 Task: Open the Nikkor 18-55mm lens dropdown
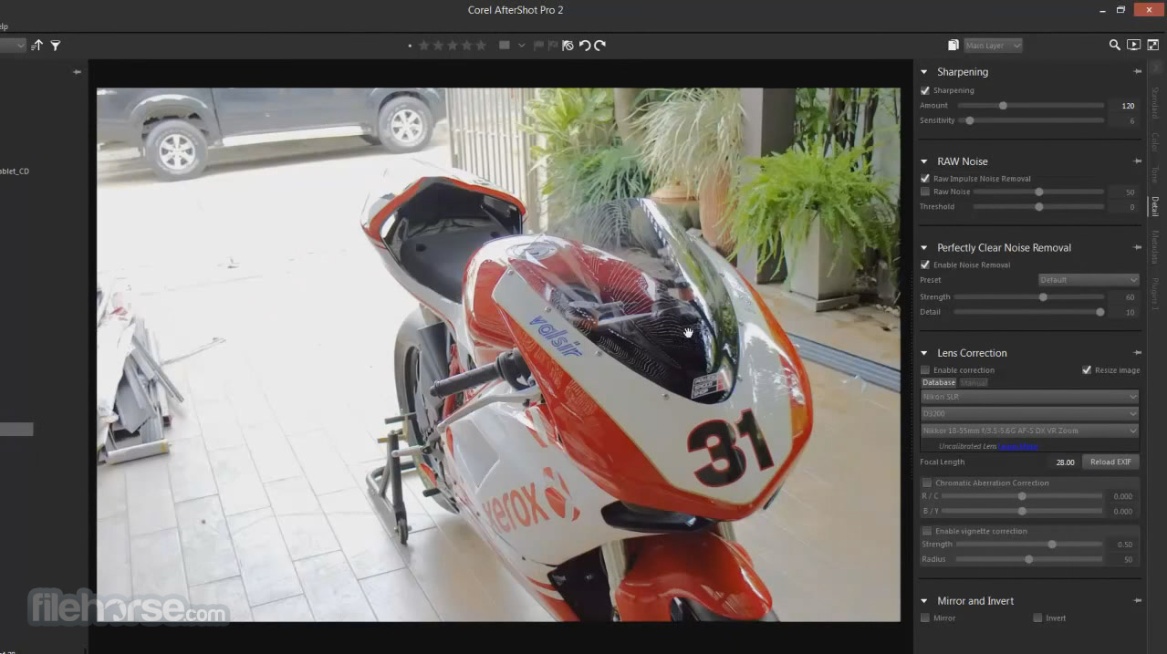[x=1029, y=431]
